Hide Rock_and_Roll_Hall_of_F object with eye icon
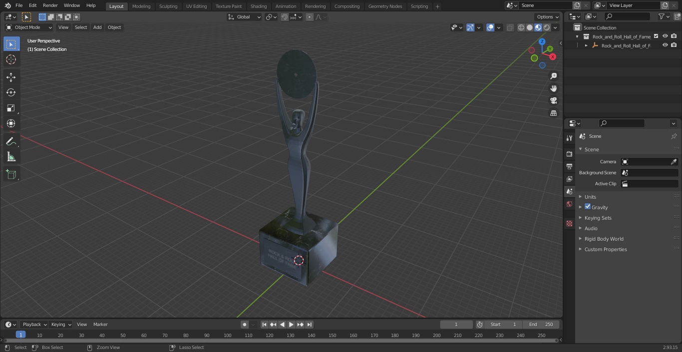682x352 pixels. (x=665, y=45)
